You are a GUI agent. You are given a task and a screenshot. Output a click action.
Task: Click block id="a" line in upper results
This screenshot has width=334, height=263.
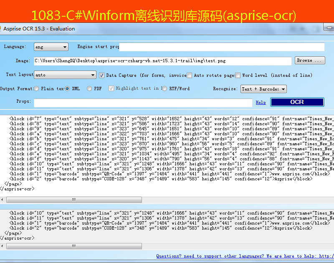click(172, 134)
